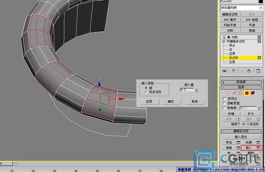Enable 按顶点 checkbox
This screenshot has width=265, height=172.
tap(225, 98)
